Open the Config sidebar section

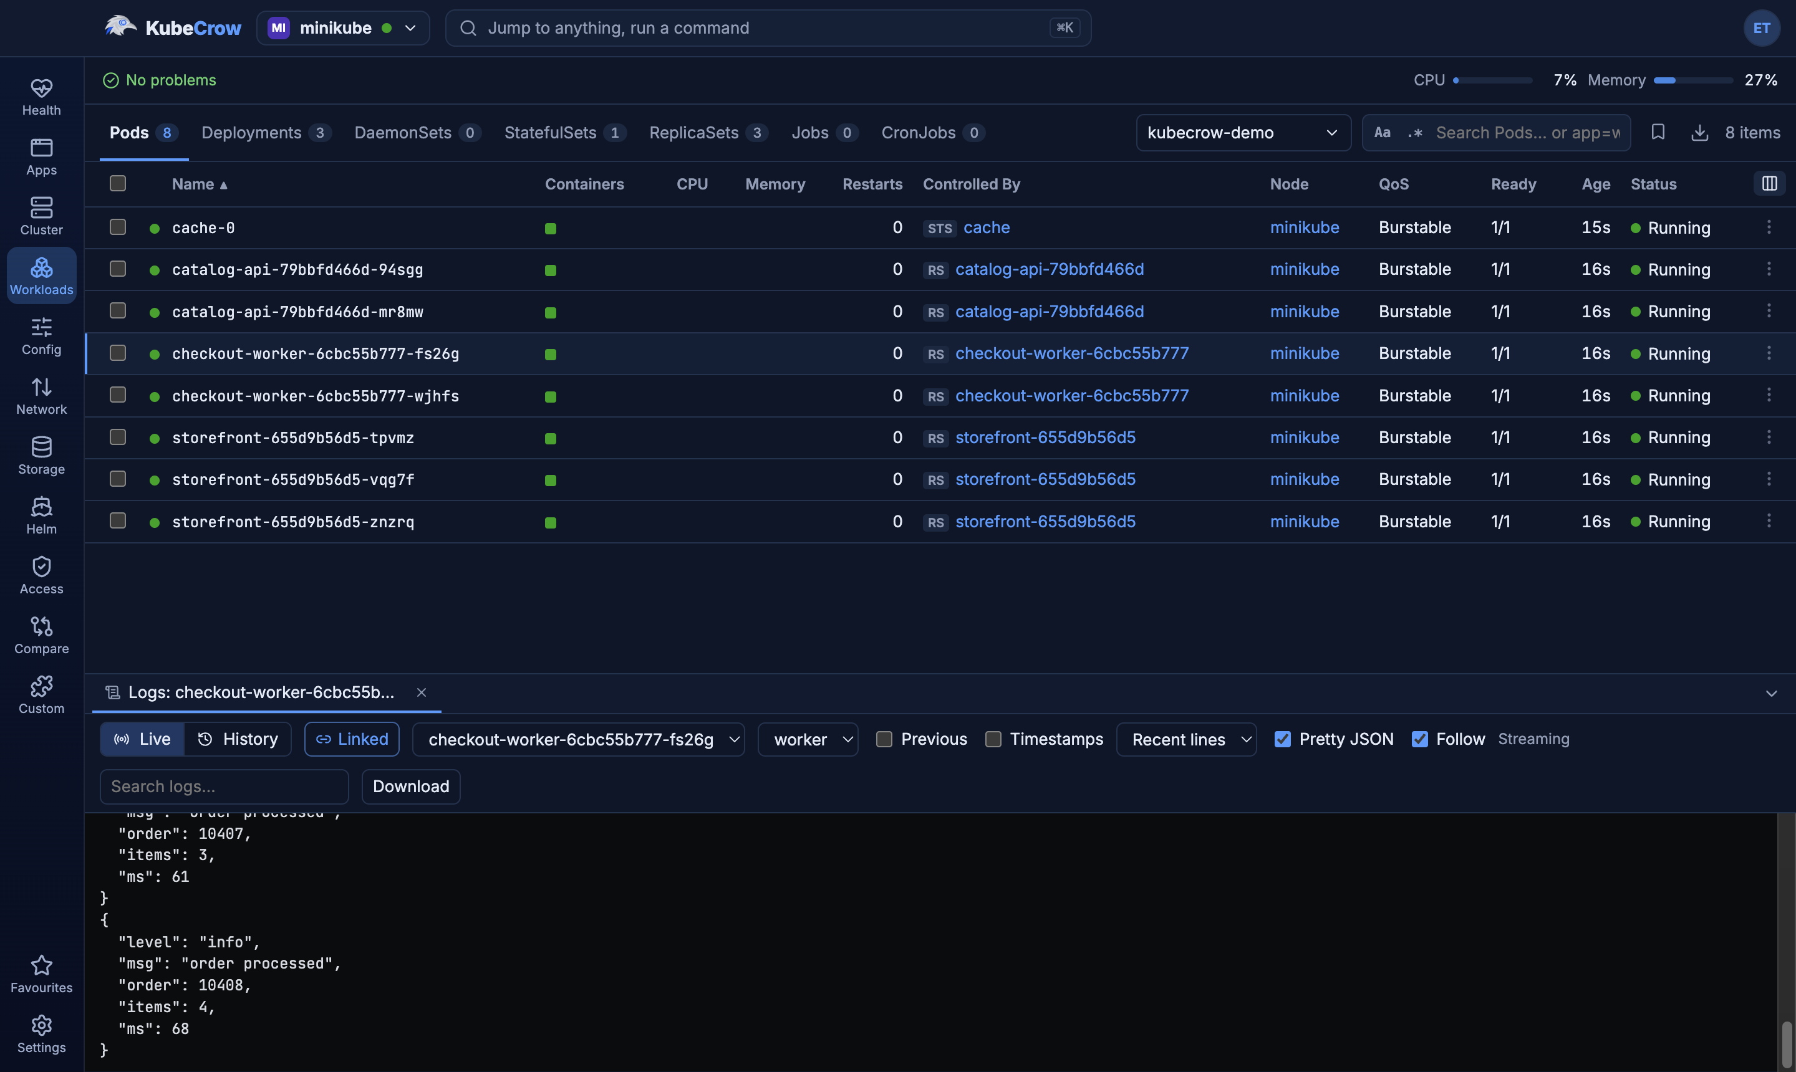pos(41,336)
